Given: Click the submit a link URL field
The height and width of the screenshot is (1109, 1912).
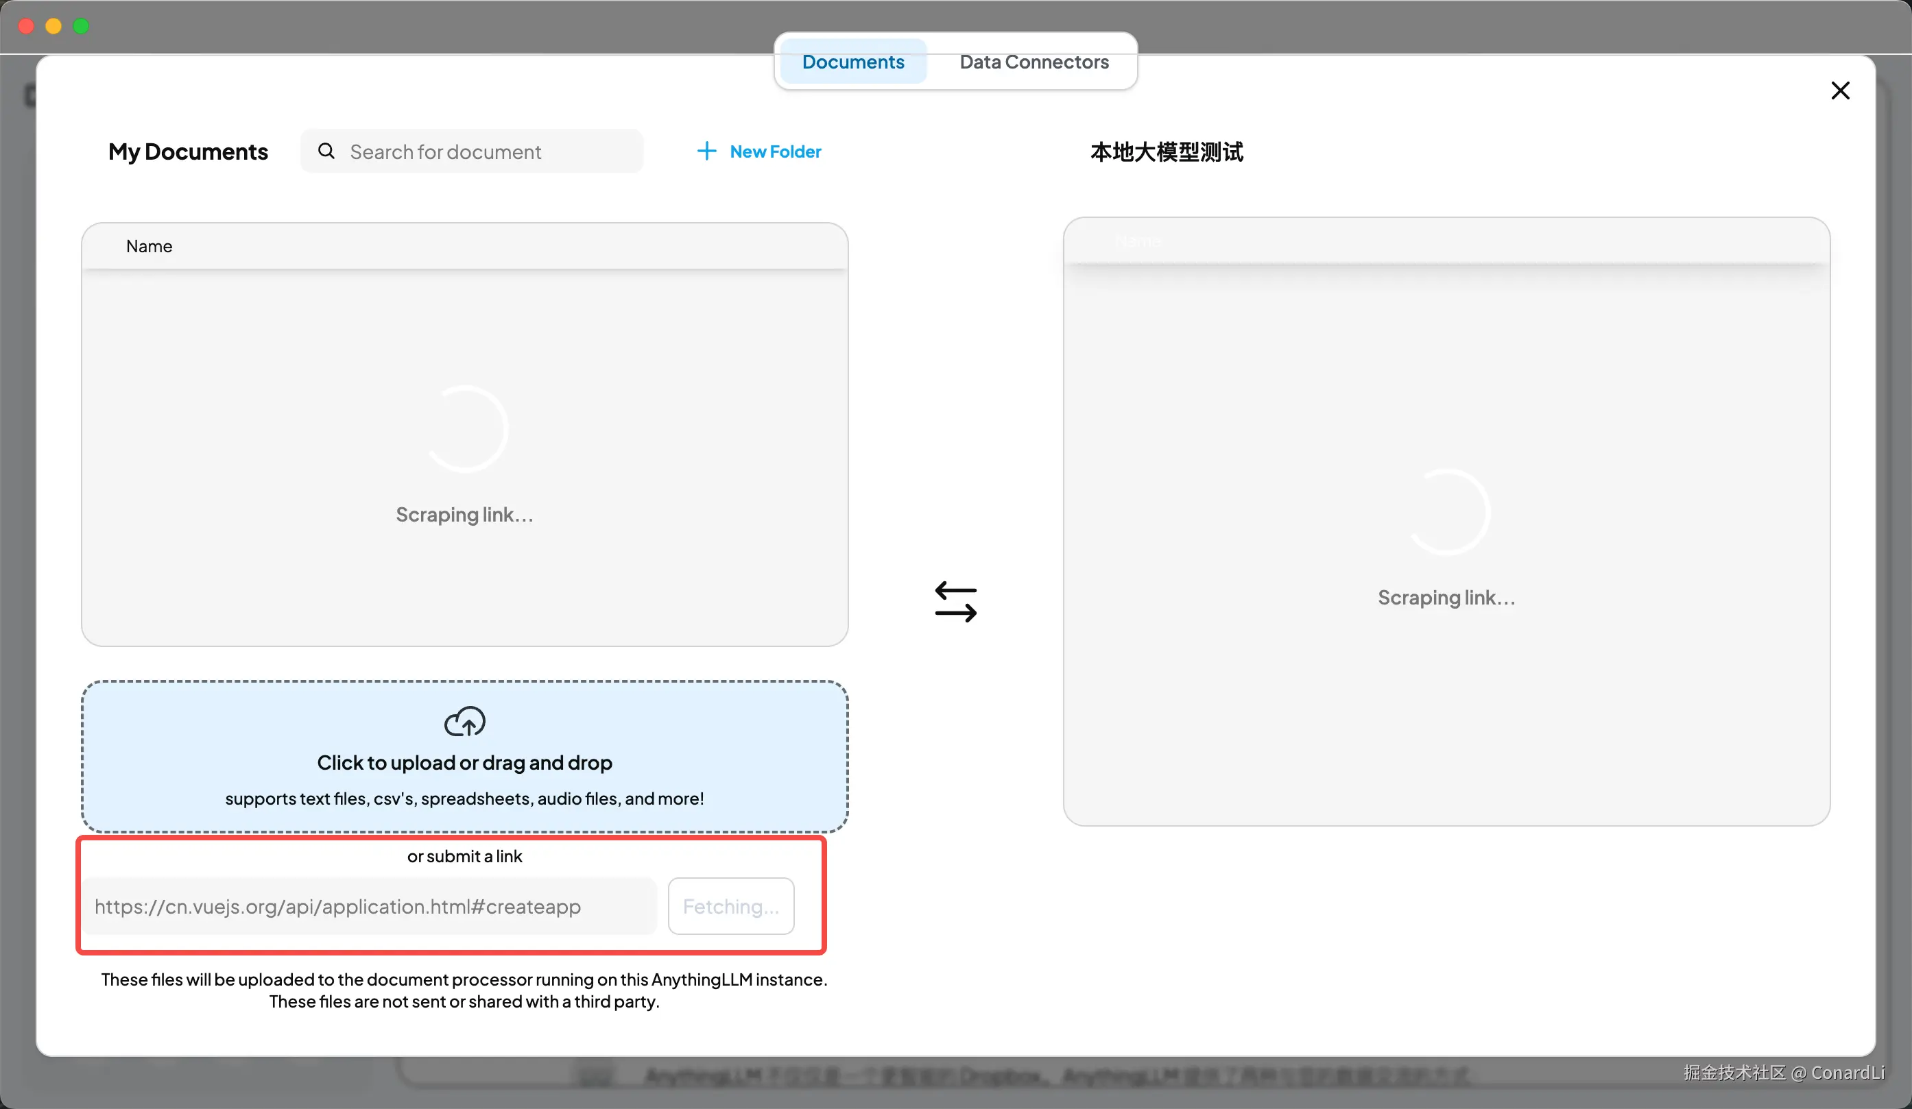Looking at the screenshot, I should point(370,905).
